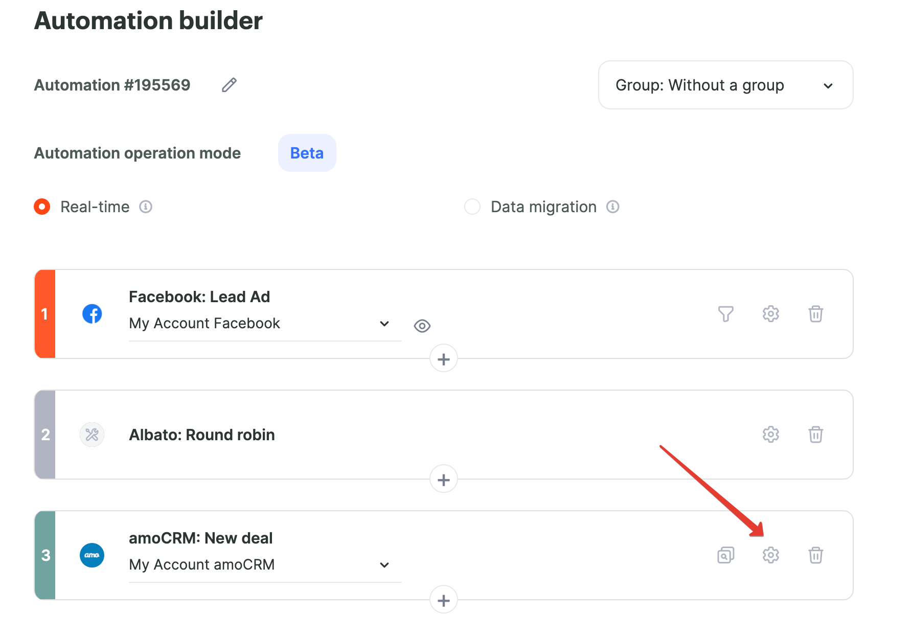
Task: Open the filter for Facebook: Lead Ad step
Action: 726,313
